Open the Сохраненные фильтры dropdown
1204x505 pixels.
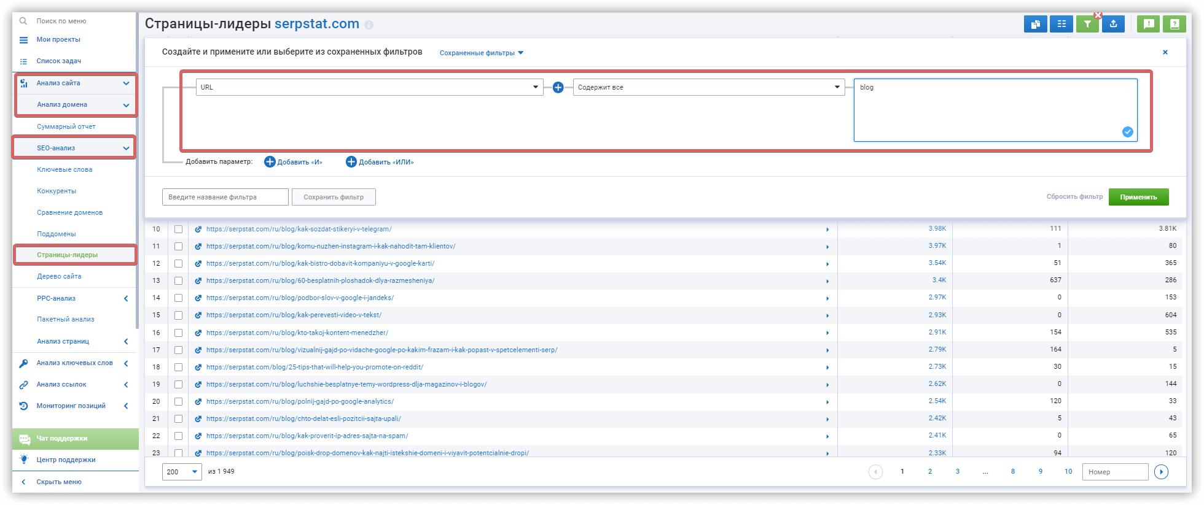point(482,53)
